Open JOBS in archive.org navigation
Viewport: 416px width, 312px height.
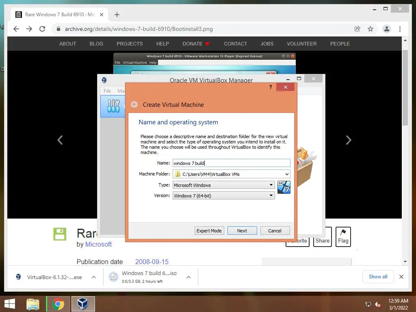click(267, 44)
